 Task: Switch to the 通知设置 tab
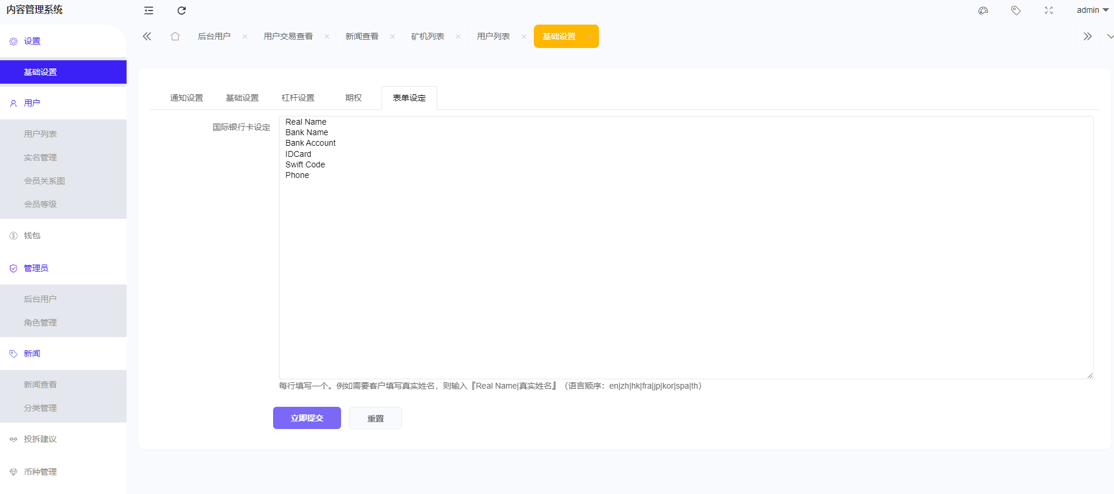[x=186, y=98]
